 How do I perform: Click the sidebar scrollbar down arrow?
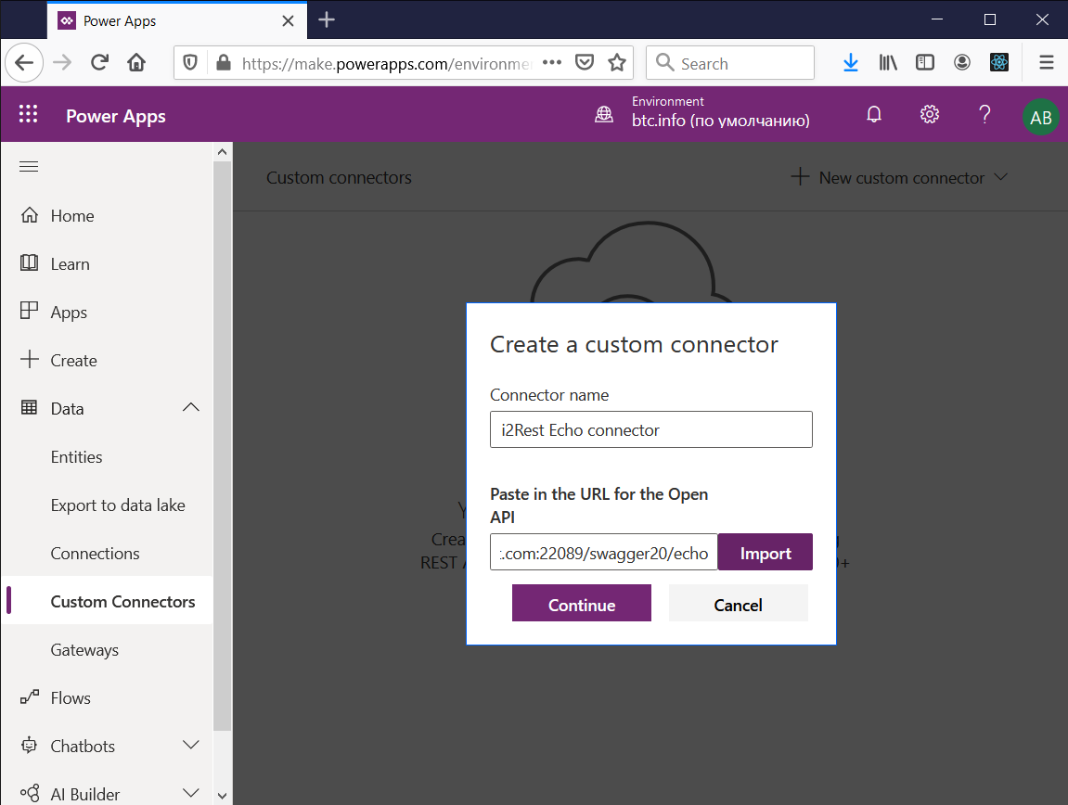(222, 795)
